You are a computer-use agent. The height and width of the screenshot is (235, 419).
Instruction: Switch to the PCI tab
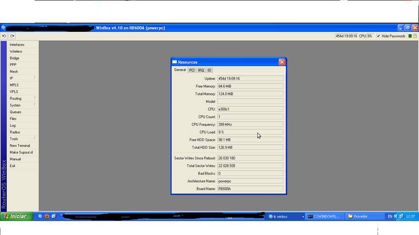pyautogui.click(x=192, y=70)
